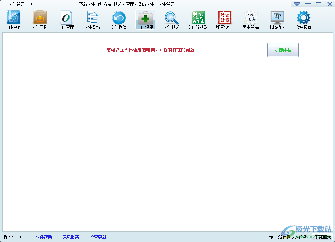Open the 字体转换器 (Font Converter)
The width and height of the screenshot is (335, 242).
click(x=198, y=20)
